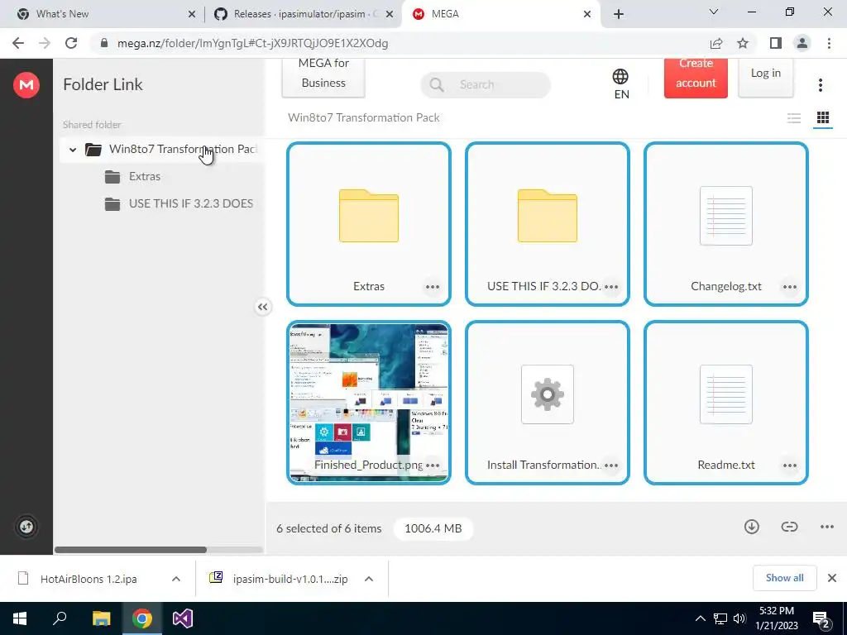Open options for Install Transformation file
Image resolution: width=847 pixels, height=635 pixels.
click(611, 465)
